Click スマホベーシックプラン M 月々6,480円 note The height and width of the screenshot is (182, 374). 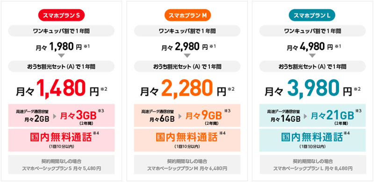click(187, 168)
